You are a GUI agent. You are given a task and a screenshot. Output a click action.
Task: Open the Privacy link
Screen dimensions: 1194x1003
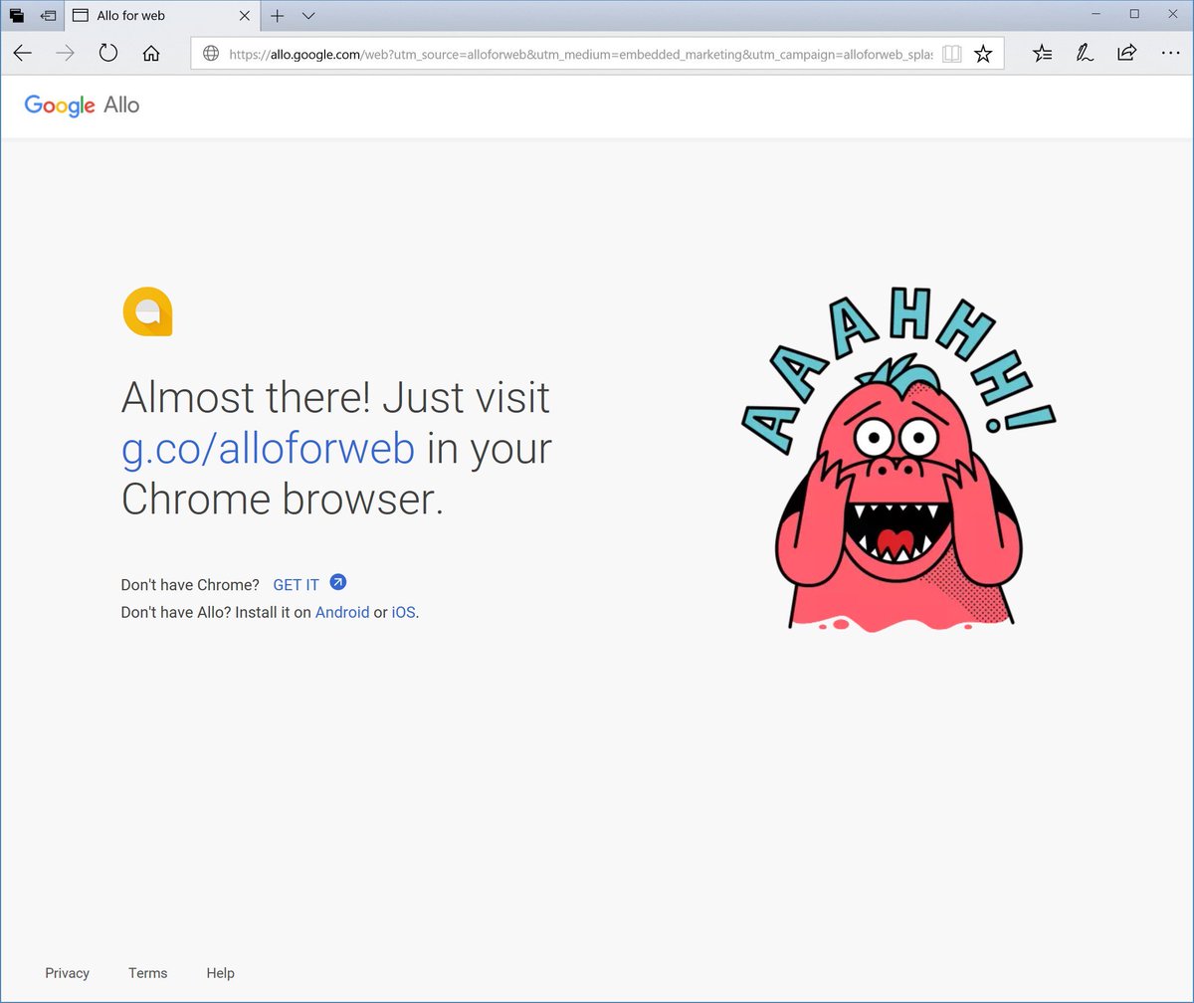coord(67,973)
